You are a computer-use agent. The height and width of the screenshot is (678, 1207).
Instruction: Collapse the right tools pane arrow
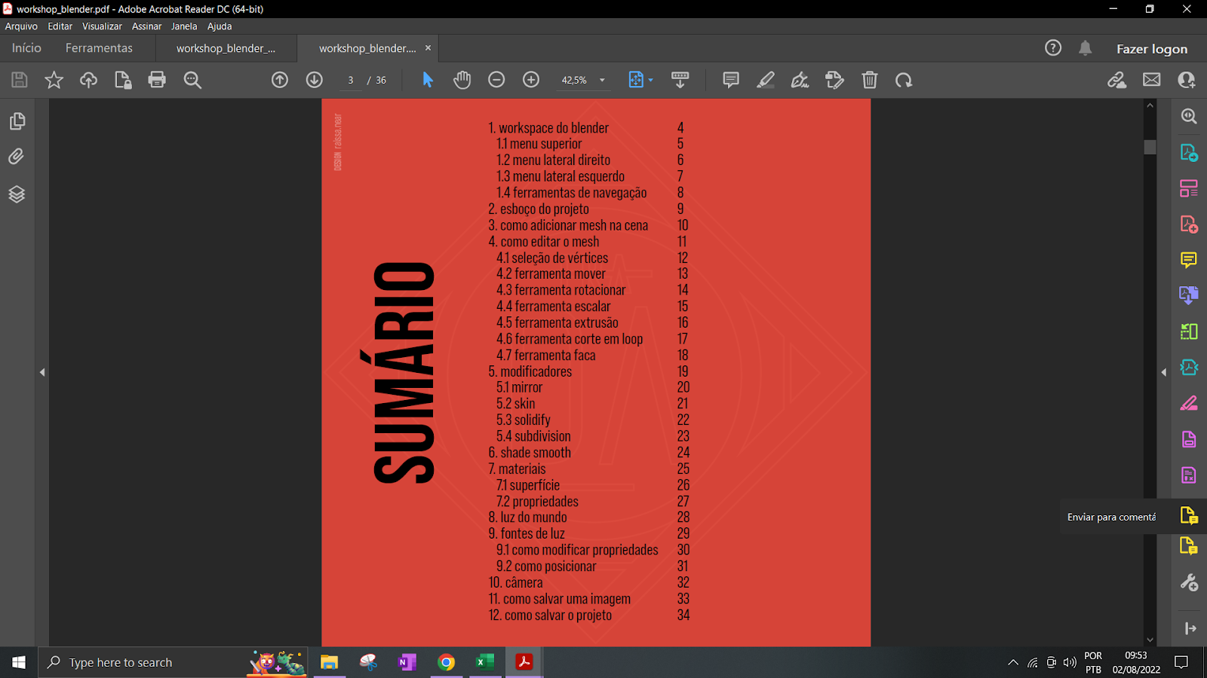click(x=1163, y=372)
